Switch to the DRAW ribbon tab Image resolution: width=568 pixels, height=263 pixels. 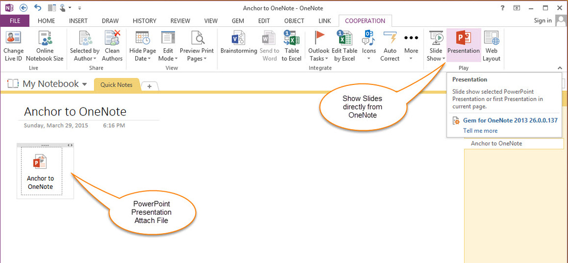(x=110, y=21)
